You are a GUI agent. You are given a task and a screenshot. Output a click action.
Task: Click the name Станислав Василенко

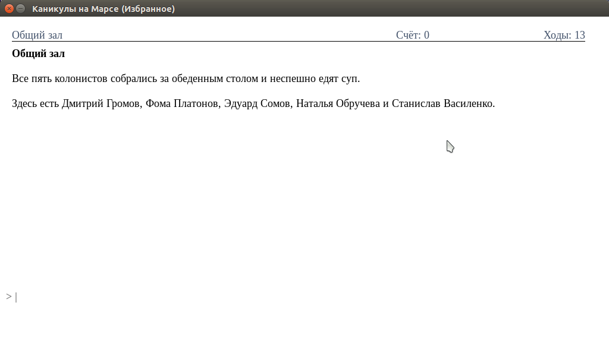pyautogui.click(x=442, y=104)
